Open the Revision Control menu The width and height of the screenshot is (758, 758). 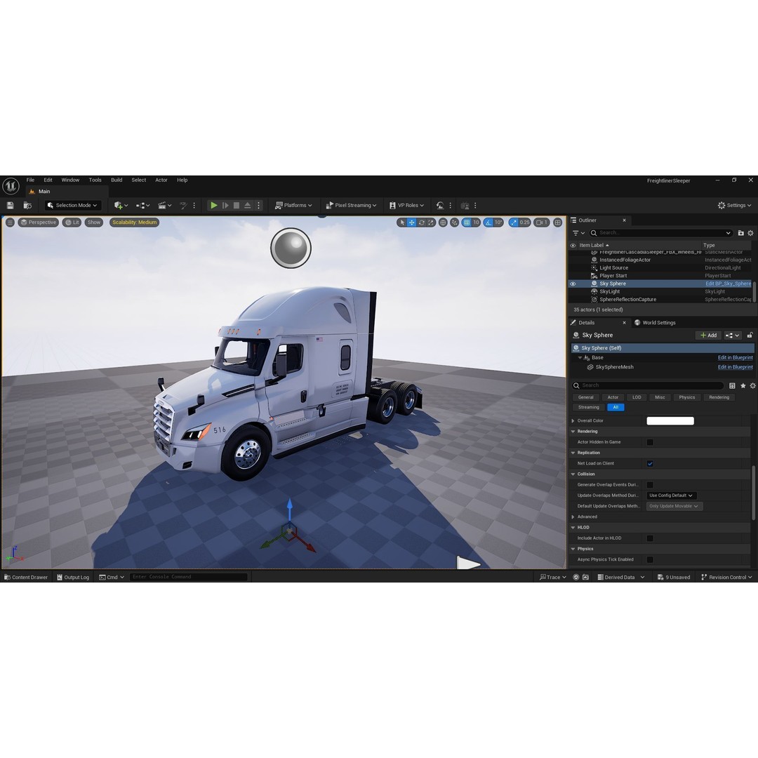click(726, 577)
